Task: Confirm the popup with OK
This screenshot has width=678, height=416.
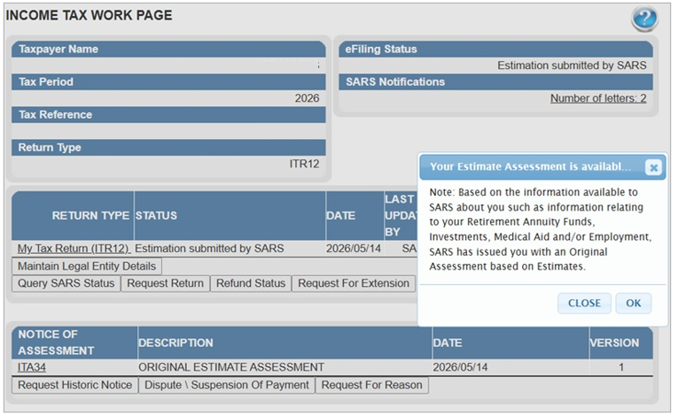Action: coord(634,304)
